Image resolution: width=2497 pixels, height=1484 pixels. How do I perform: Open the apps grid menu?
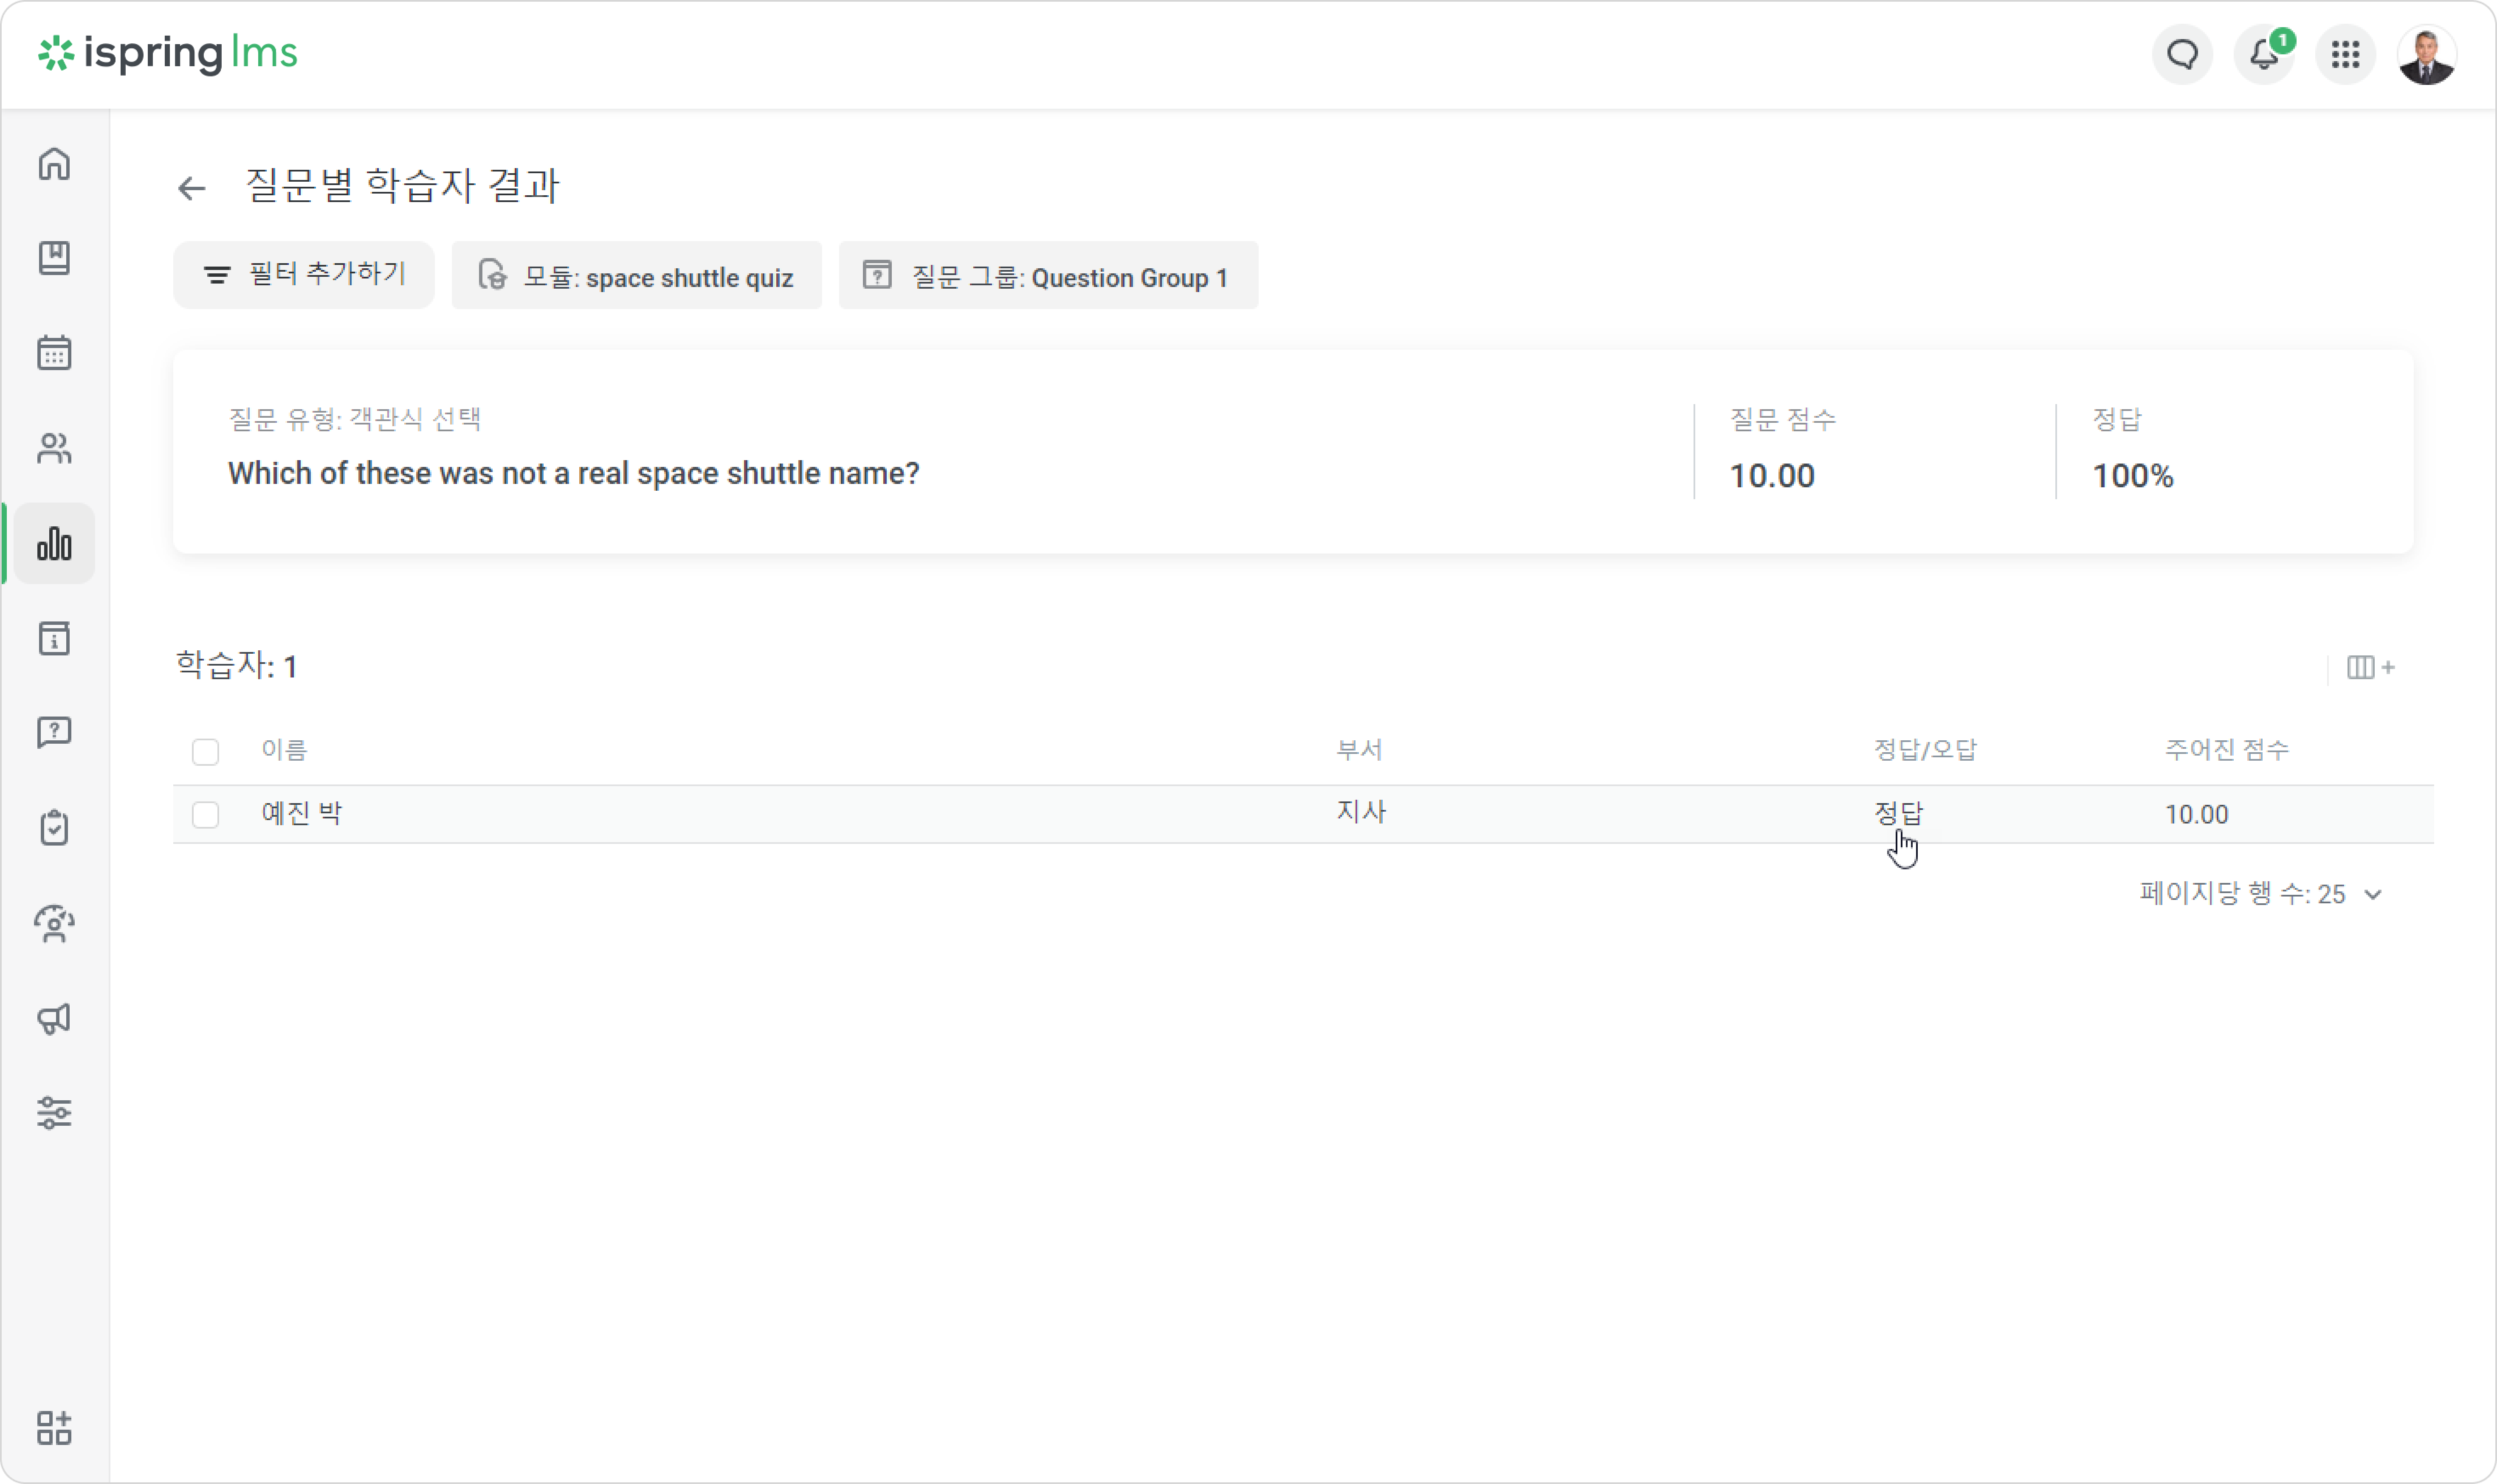point(2345,54)
